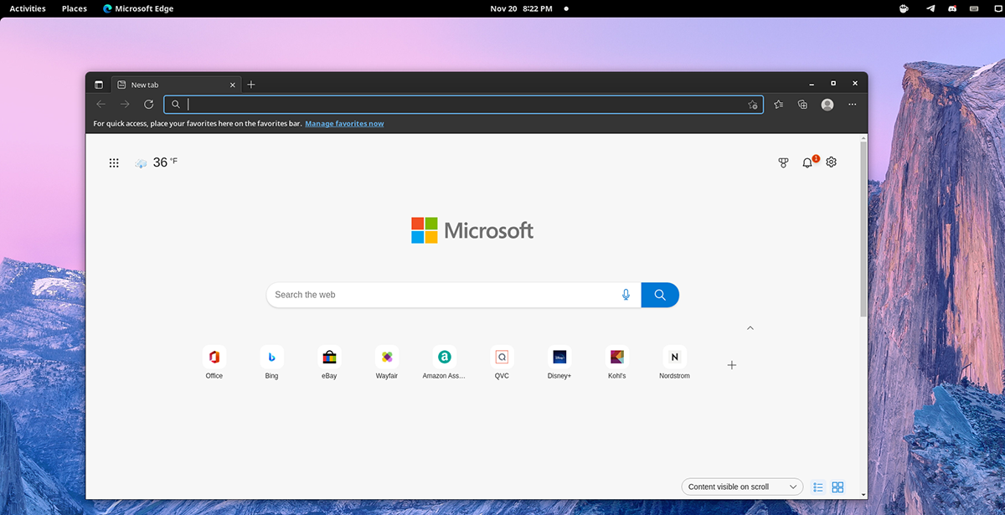Screen dimensions: 1005x515
Task: Click the Search the web field
Action: (444, 295)
